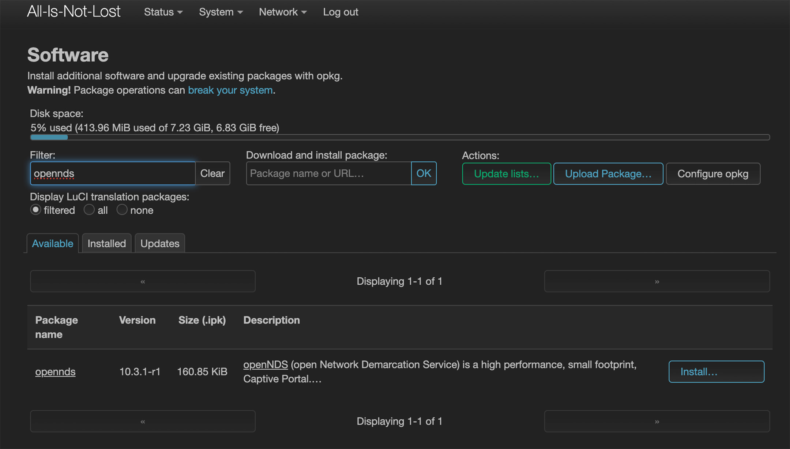The image size is (790, 449).
Task: Open the Status menu
Action: tap(162, 12)
